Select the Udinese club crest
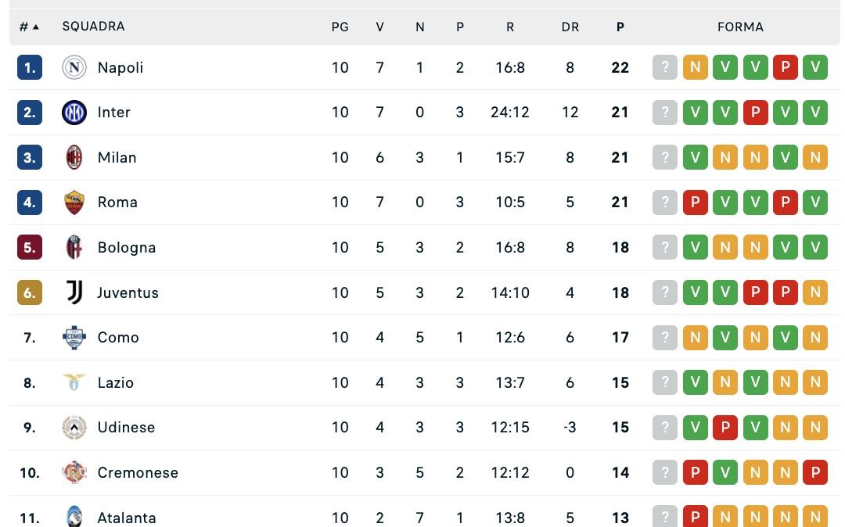Viewport: 845px width, 527px height. tap(74, 427)
